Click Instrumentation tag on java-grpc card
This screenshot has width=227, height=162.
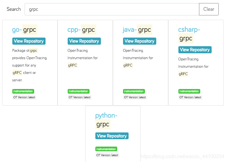(x=134, y=91)
